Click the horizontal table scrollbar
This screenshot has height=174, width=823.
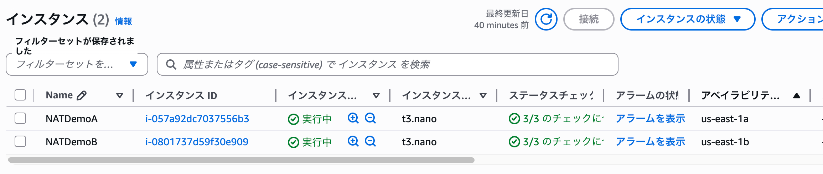click(x=241, y=160)
